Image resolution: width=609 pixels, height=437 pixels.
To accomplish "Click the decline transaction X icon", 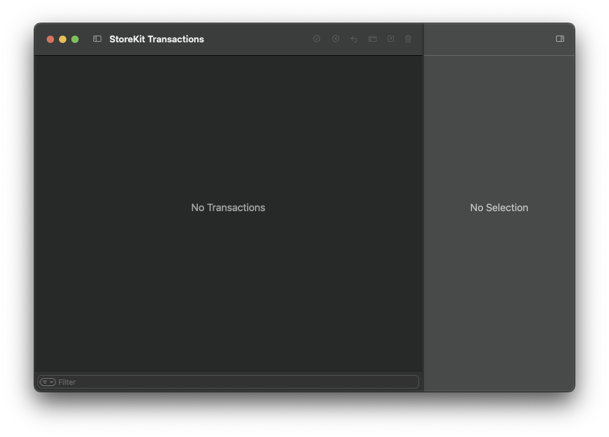I will tap(336, 39).
